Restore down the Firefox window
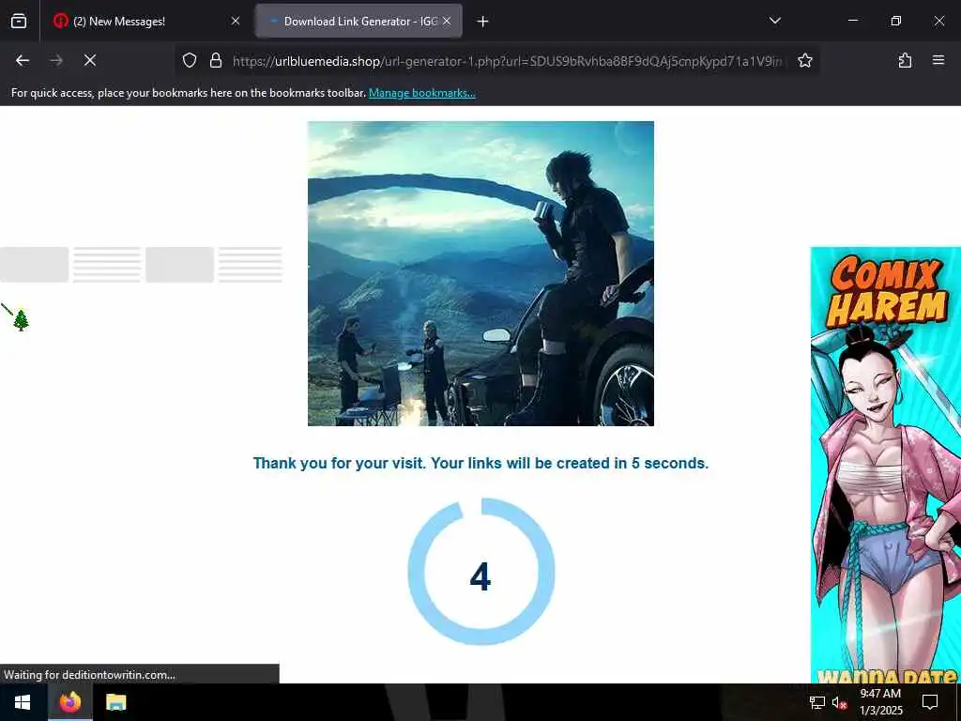Viewport: 961px width, 721px height. coord(895,21)
